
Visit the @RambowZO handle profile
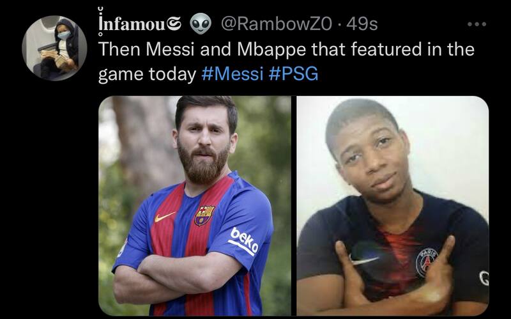[x=277, y=24]
